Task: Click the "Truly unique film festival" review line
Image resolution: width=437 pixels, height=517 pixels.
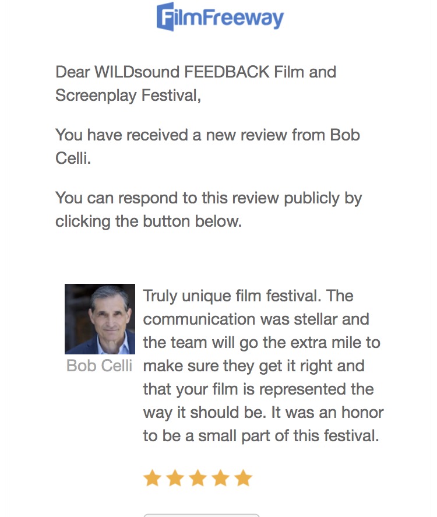Action: click(248, 296)
